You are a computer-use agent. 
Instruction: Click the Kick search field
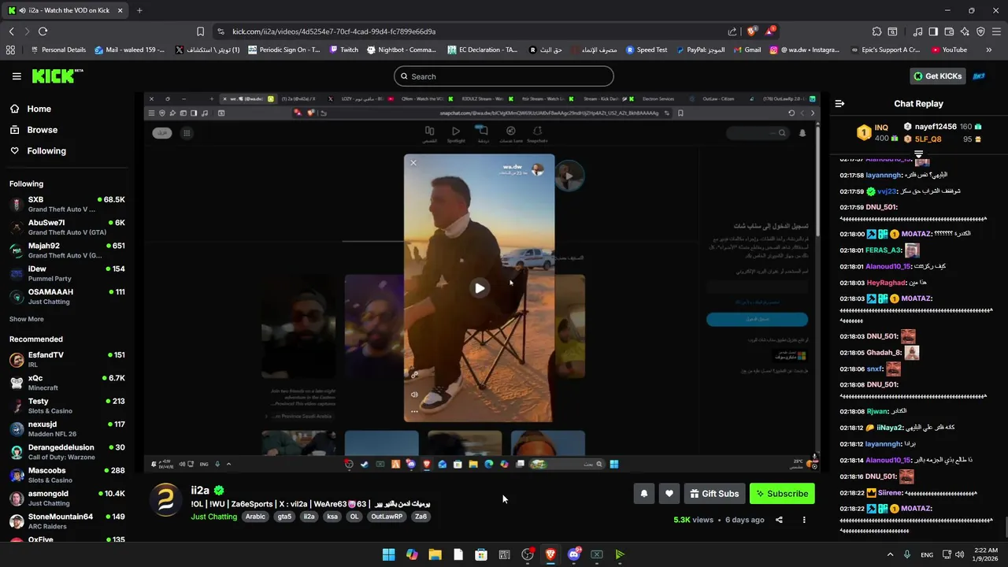[x=504, y=76]
